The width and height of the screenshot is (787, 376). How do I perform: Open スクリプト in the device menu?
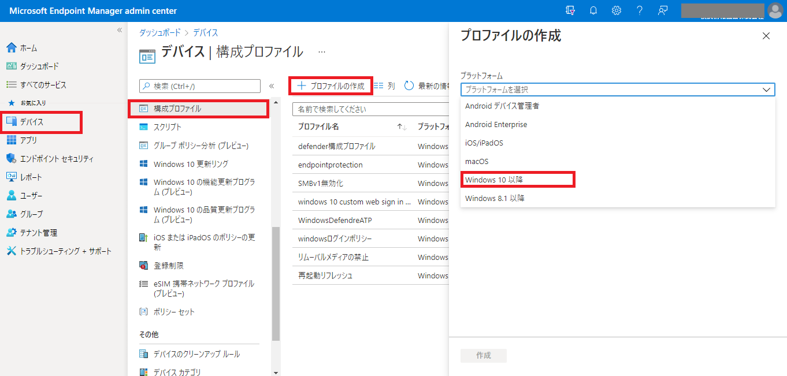(168, 127)
